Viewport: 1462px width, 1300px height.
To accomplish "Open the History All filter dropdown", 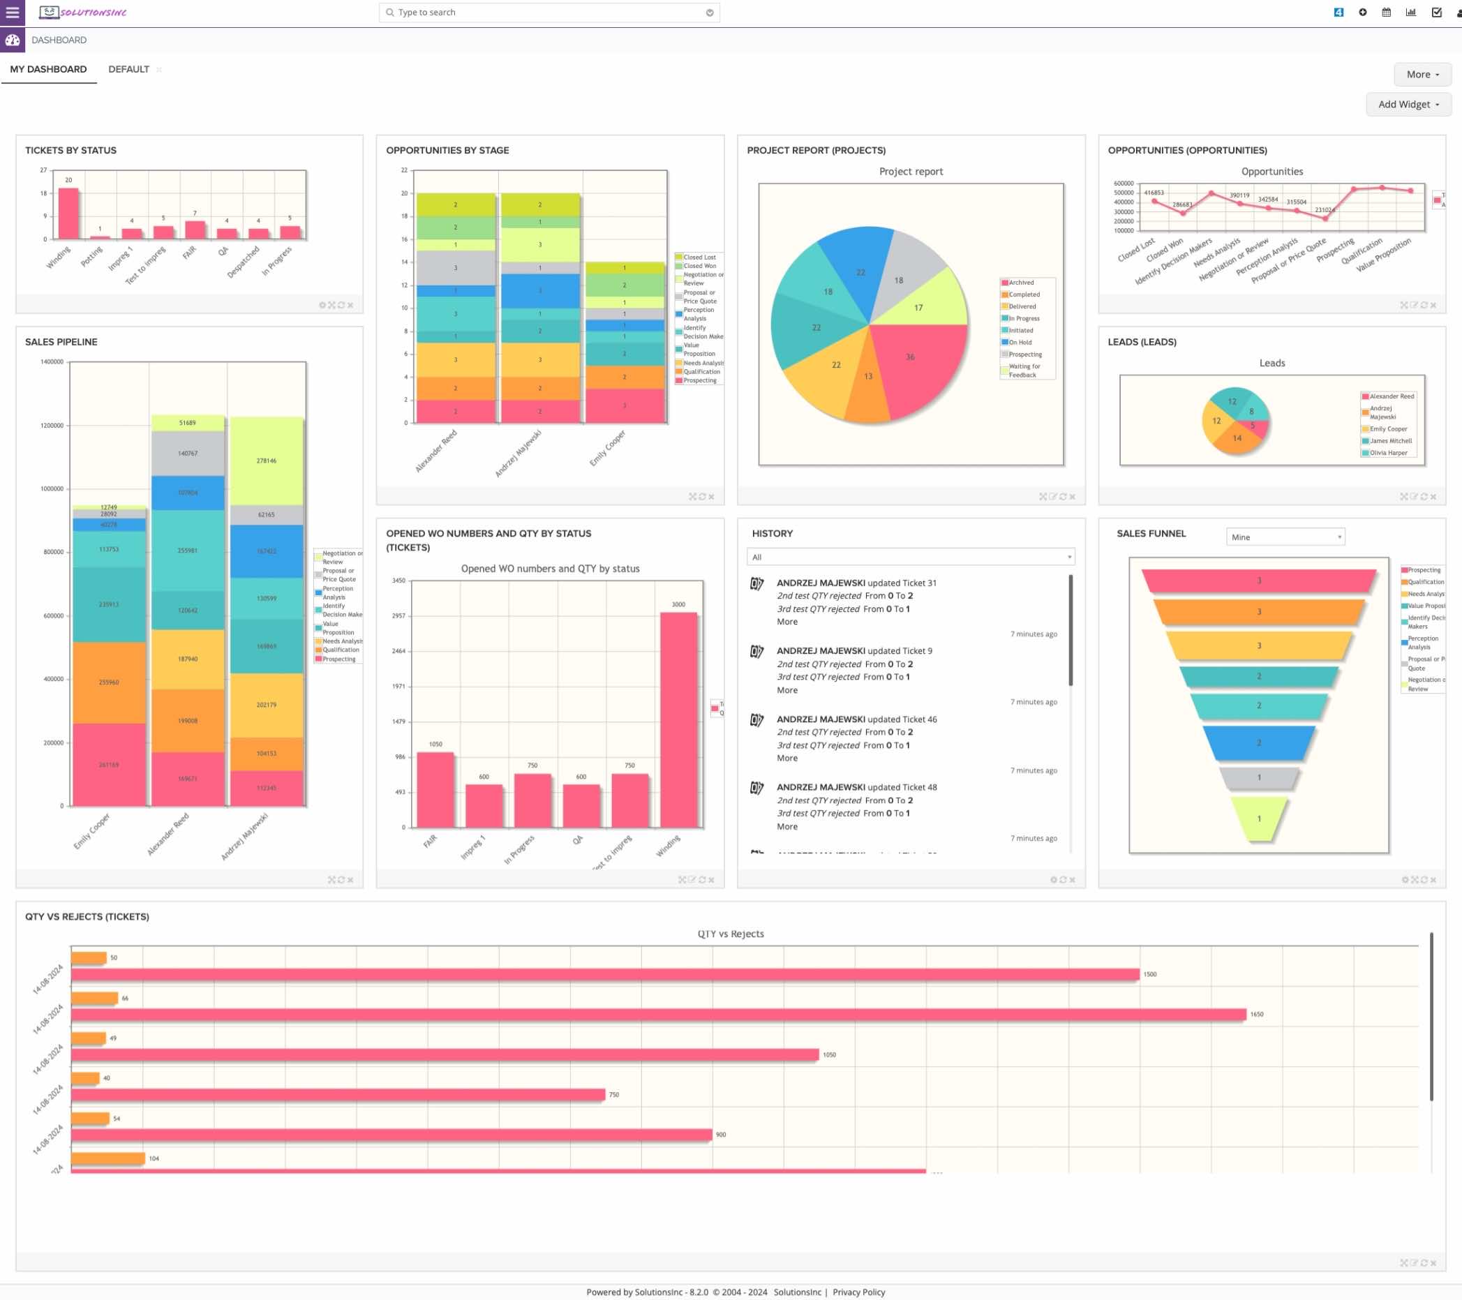I will pos(912,557).
